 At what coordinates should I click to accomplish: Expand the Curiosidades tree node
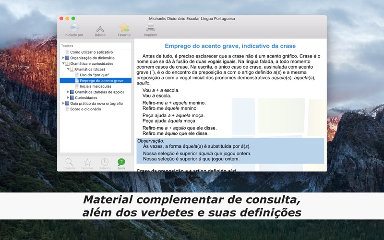click(68, 97)
